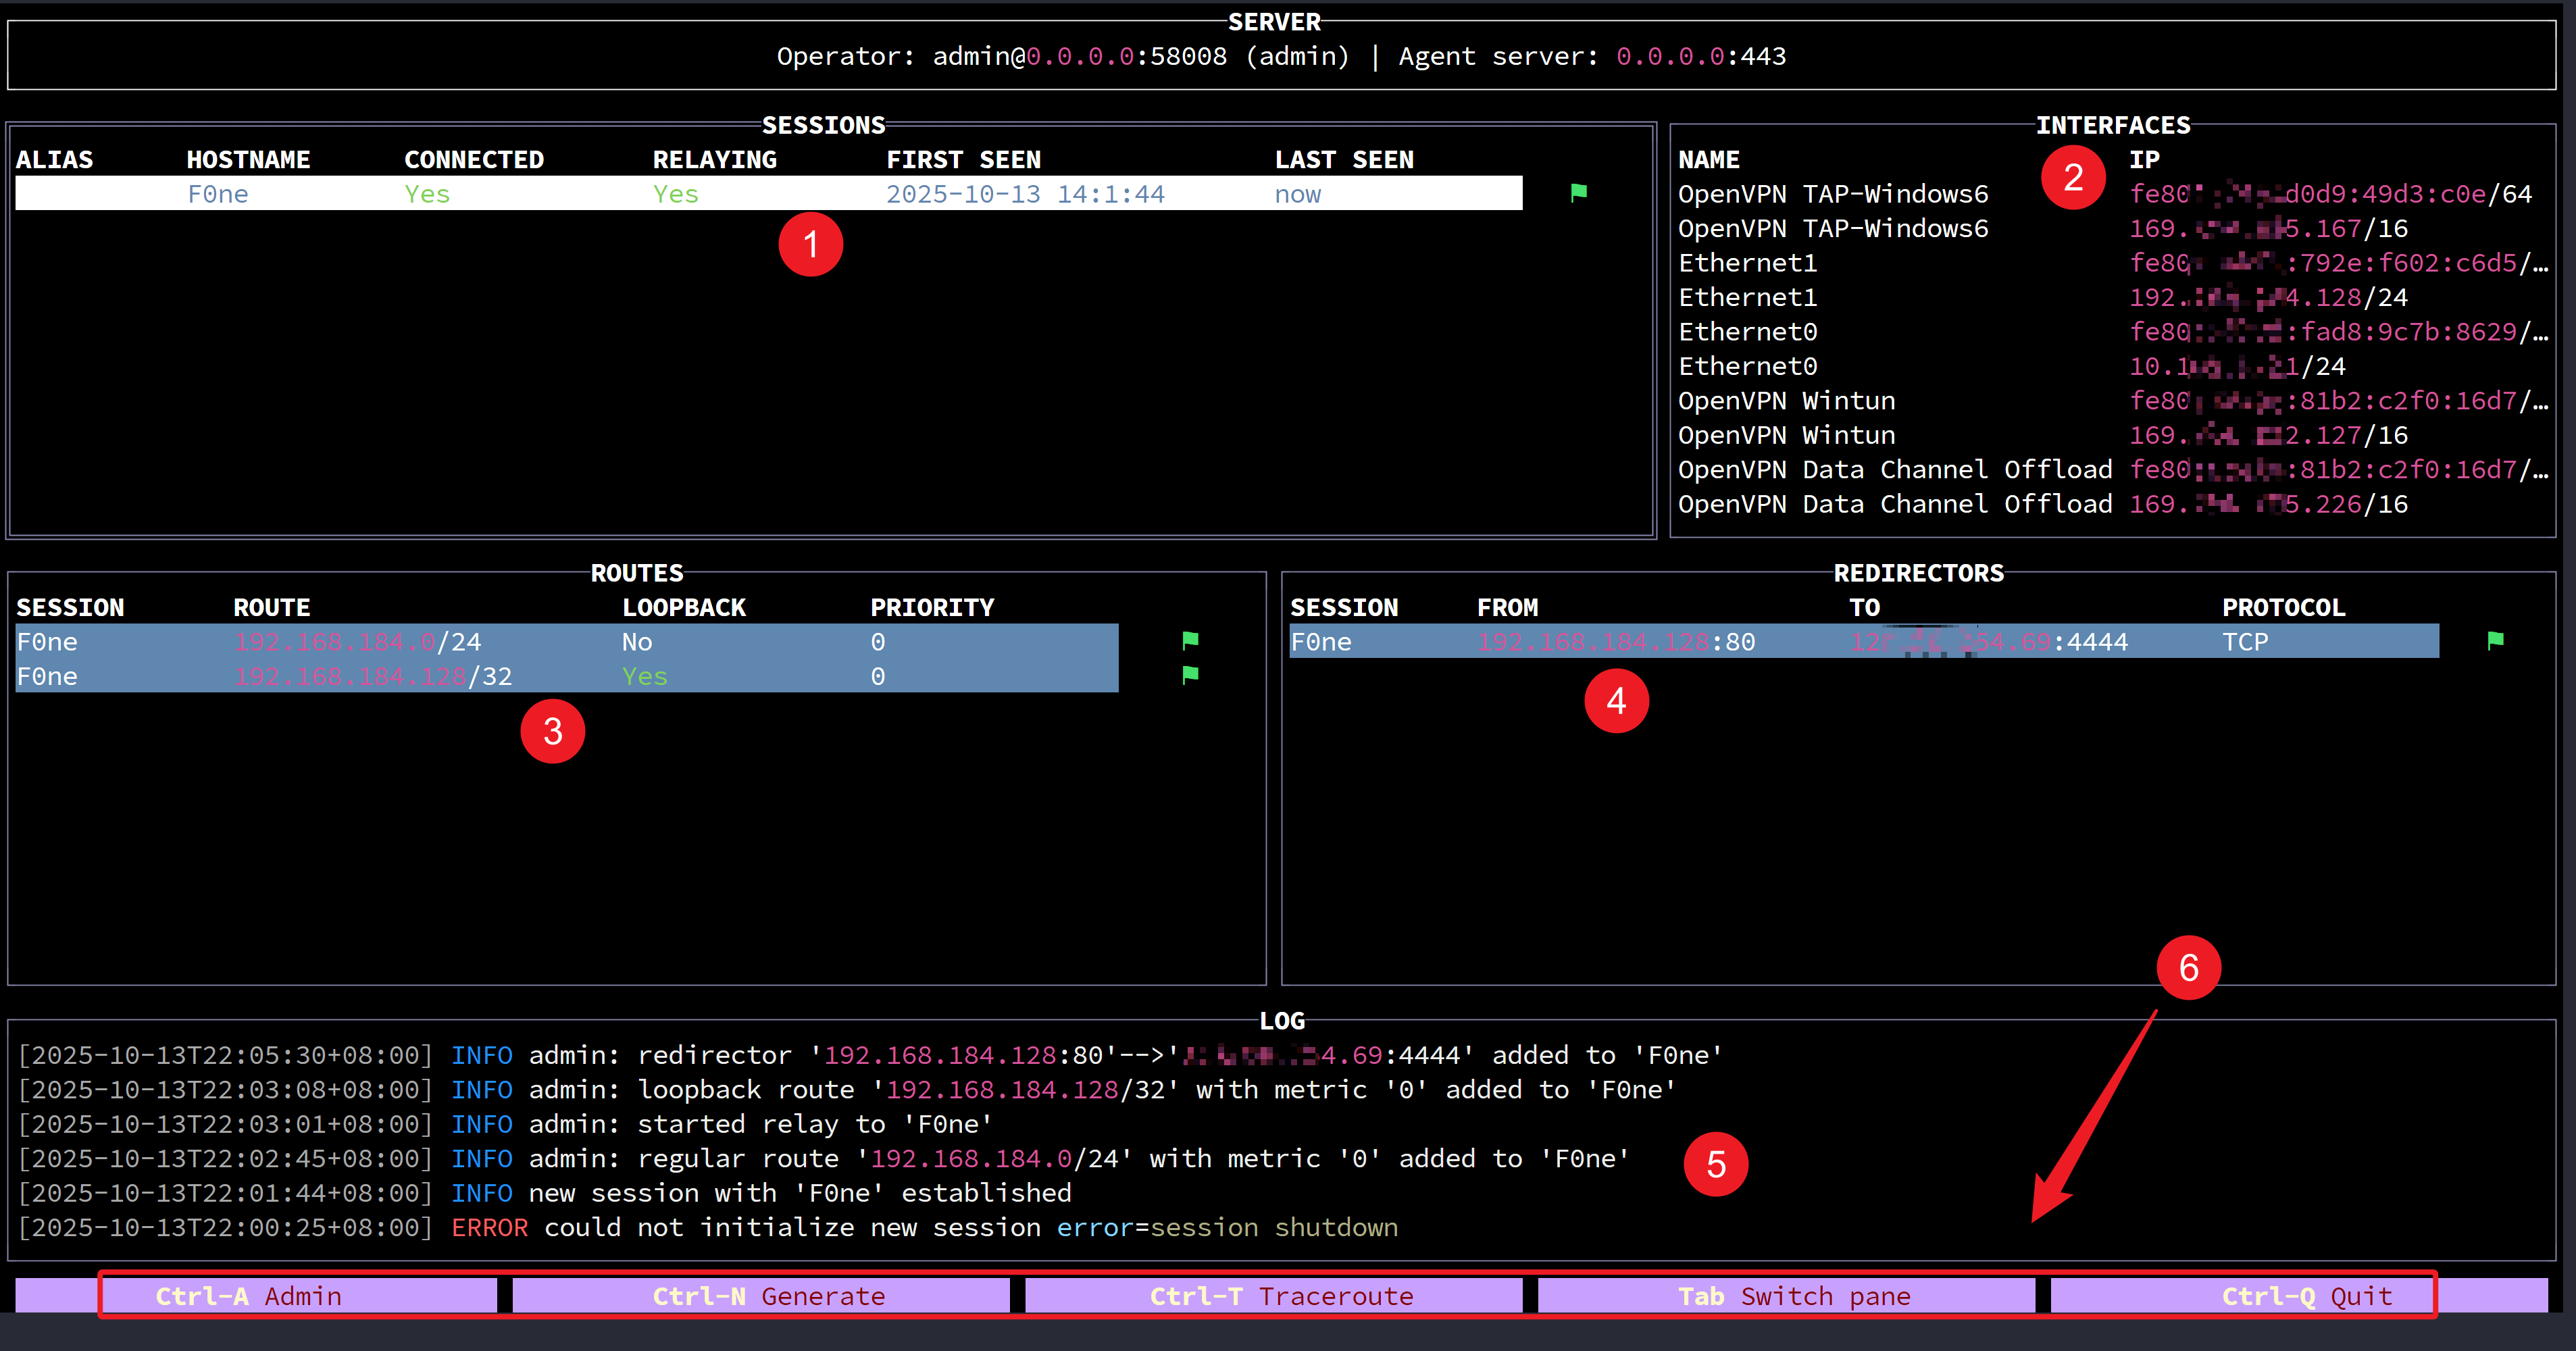Click green flag beside 192.168.184.128/32 route
The width and height of the screenshot is (2576, 1351).
pos(1190,675)
